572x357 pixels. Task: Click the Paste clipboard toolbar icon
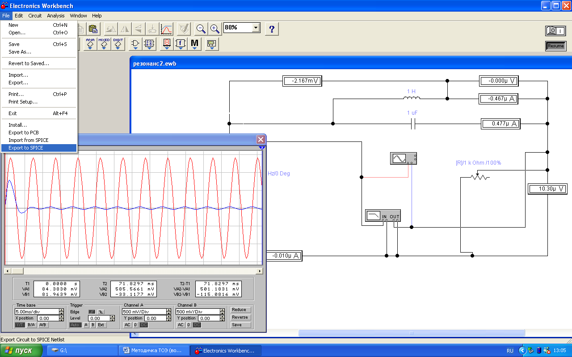coord(93,29)
